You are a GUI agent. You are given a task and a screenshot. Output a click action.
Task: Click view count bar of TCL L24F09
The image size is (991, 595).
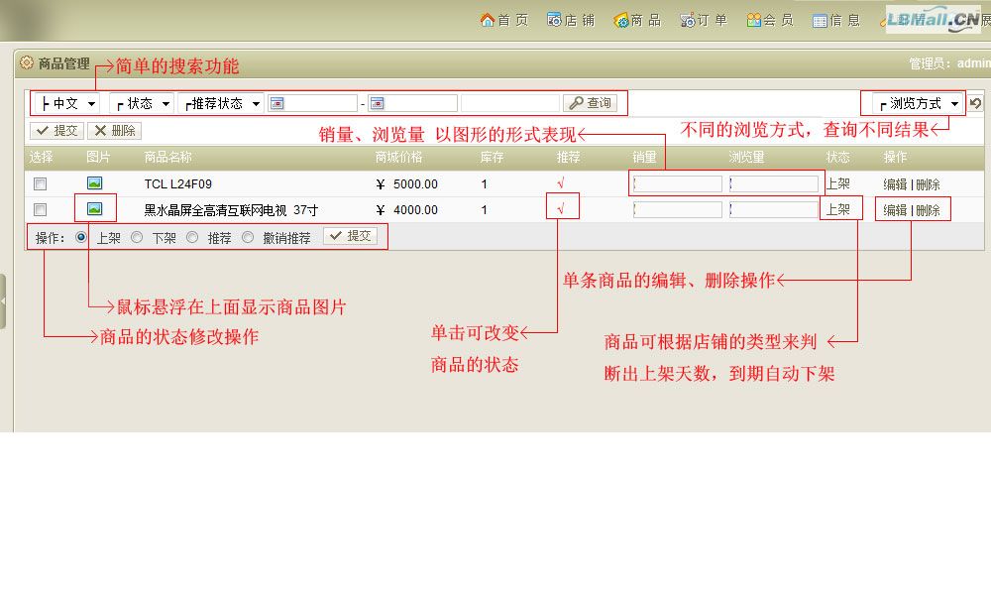[774, 184]
